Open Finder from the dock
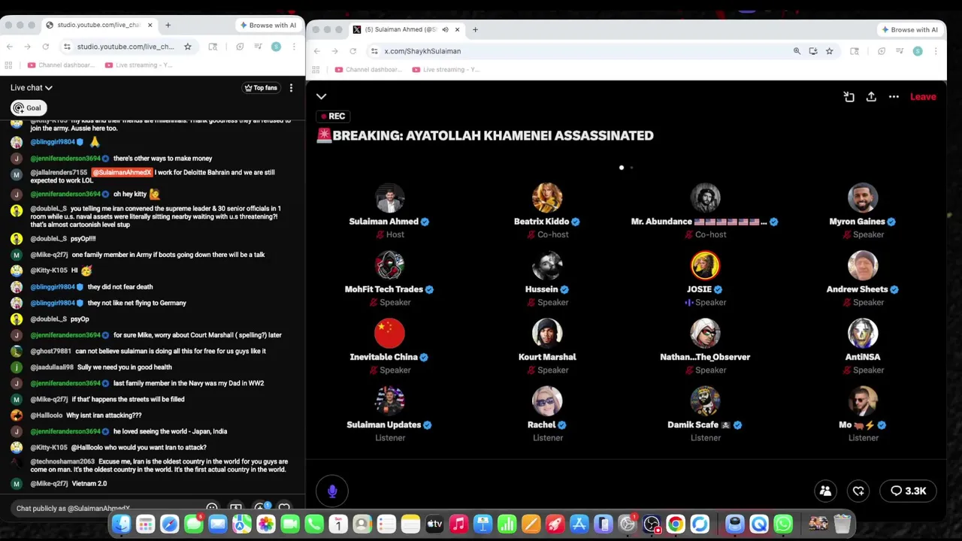962x541 pixels. pyautogui.click(x=121, y=524)
